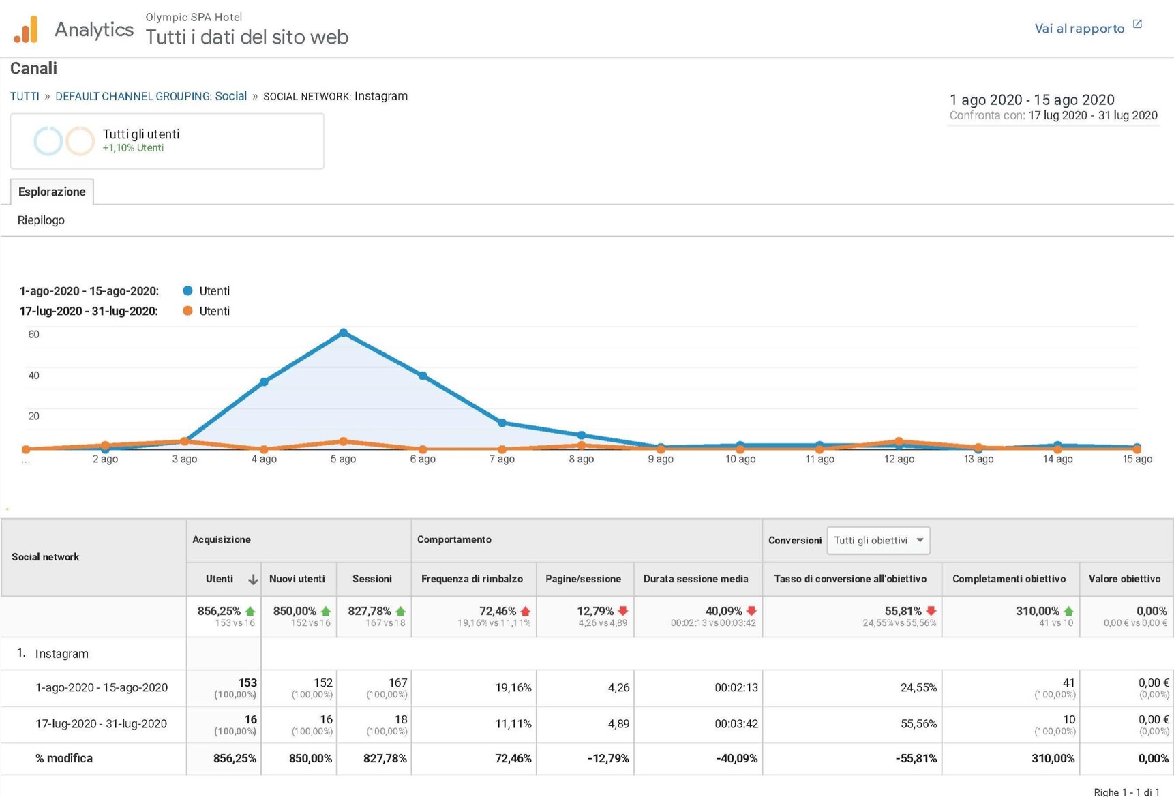Click the sort arrow in Utenti column
The width and height of the screenshot is (1174, 797).
pos(253,580)
